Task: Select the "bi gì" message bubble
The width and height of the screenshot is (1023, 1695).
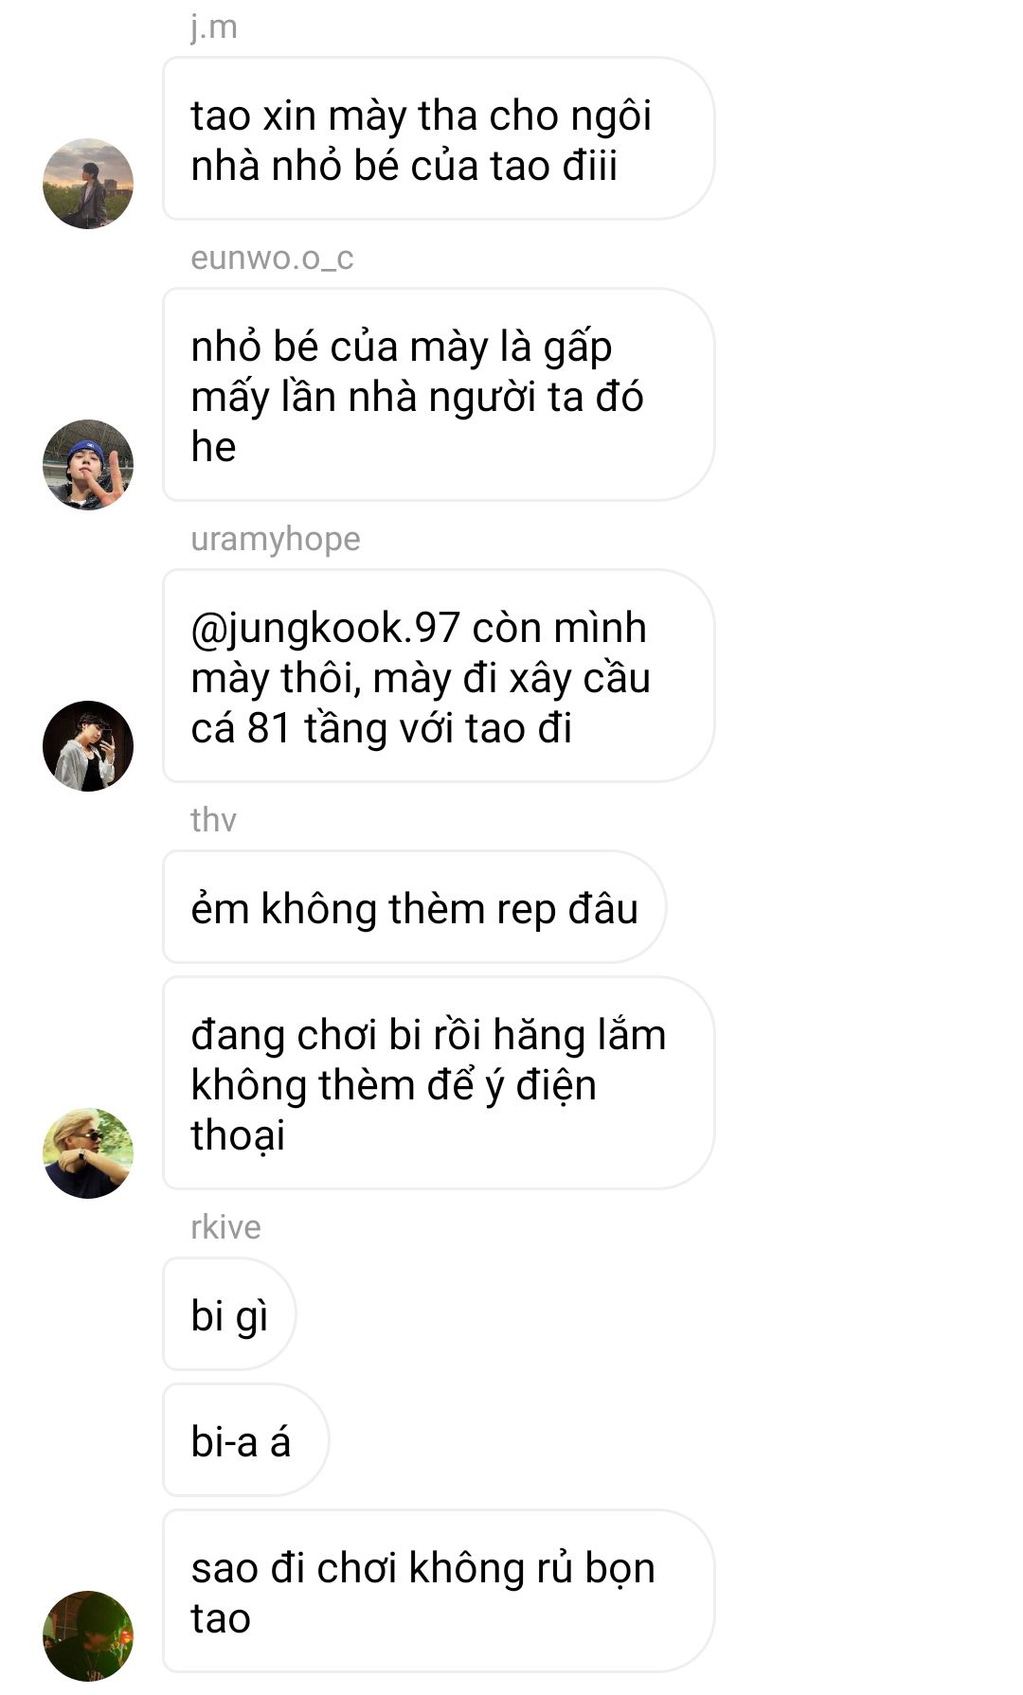Action: click(229, 1314)
